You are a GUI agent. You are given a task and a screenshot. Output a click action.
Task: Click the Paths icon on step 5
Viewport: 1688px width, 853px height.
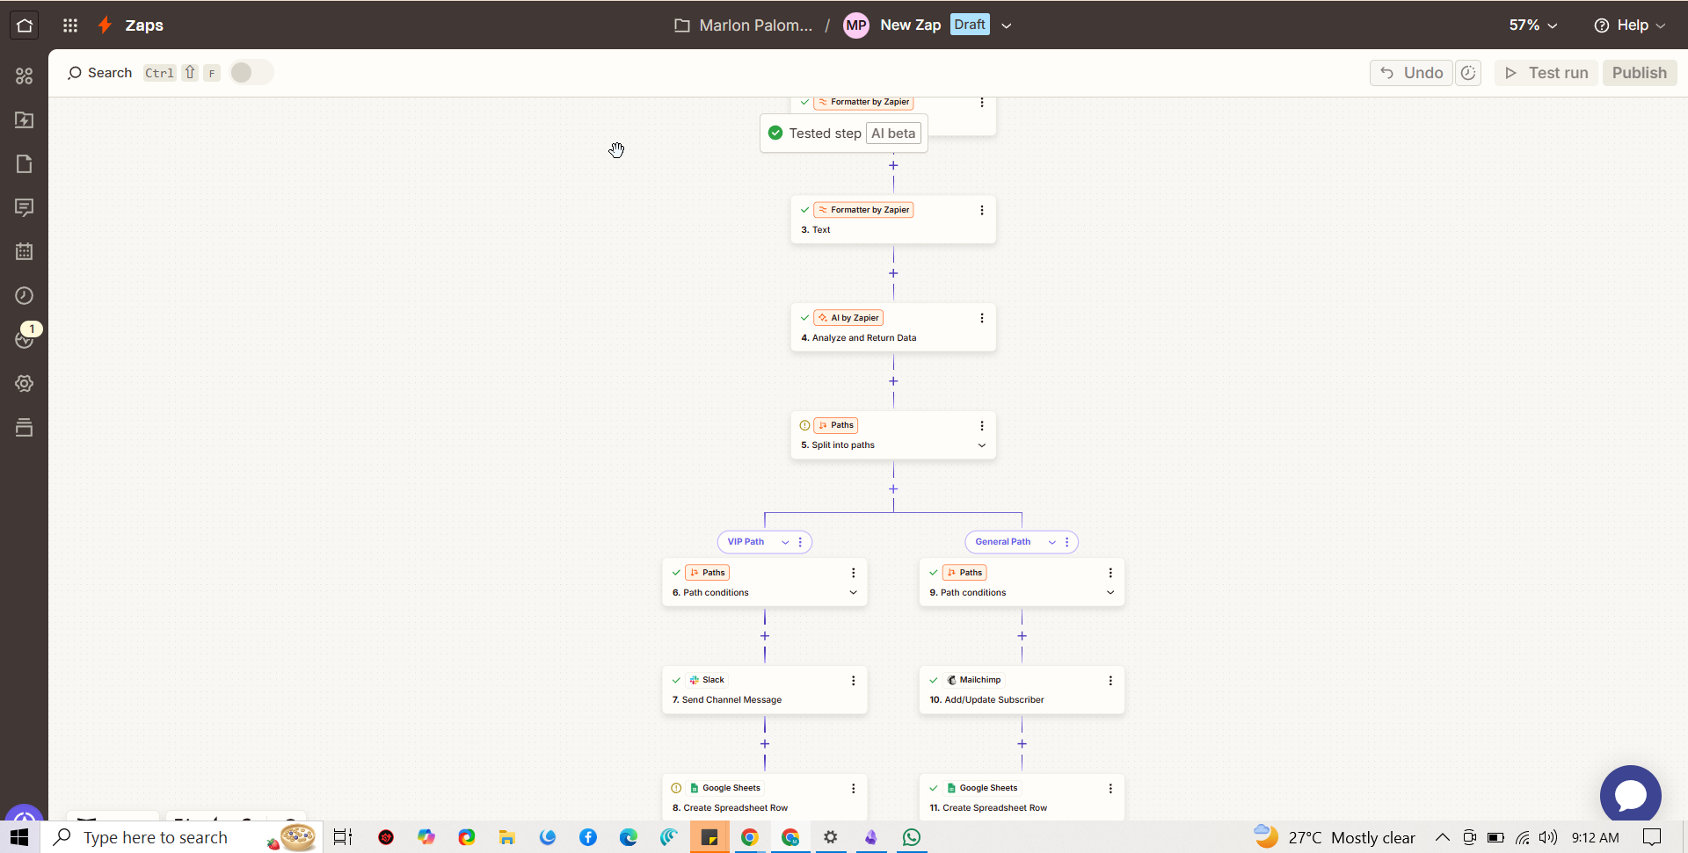(x=824, y=425)
